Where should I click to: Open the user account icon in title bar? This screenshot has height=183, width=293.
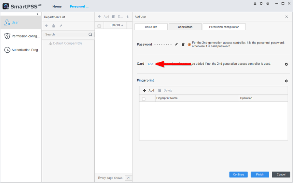click(255, 4)
